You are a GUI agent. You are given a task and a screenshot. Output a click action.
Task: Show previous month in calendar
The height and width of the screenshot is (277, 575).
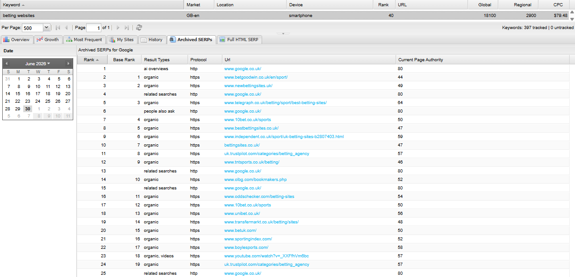click(7, 63)
